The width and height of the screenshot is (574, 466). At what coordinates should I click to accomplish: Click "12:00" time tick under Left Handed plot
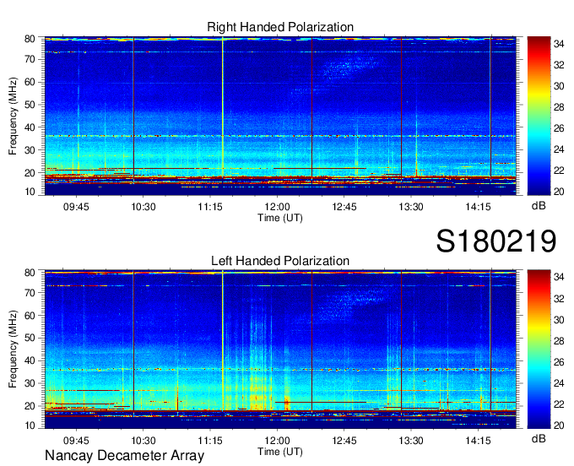click(x=277, y=441)
